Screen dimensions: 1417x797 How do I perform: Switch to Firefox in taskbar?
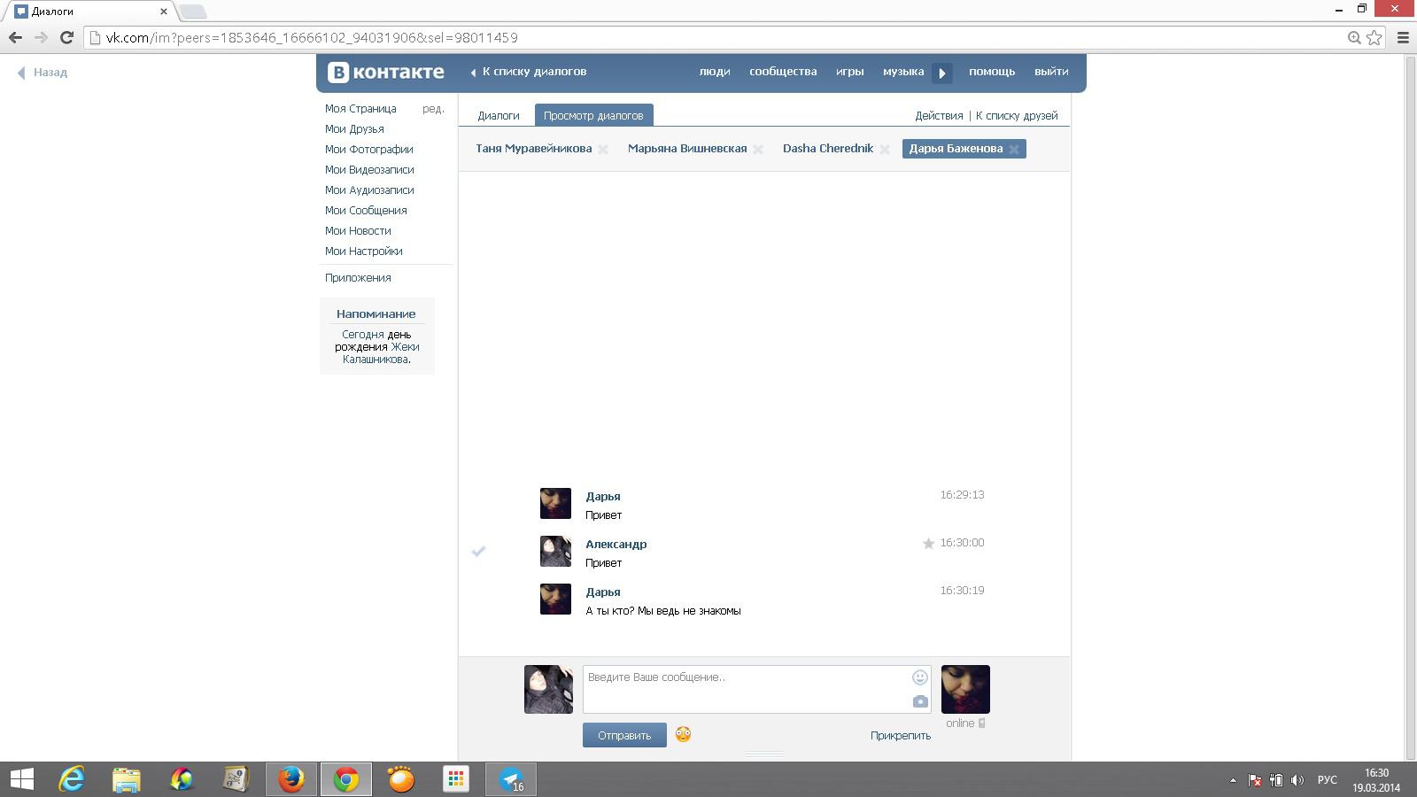tap(291, 779)
